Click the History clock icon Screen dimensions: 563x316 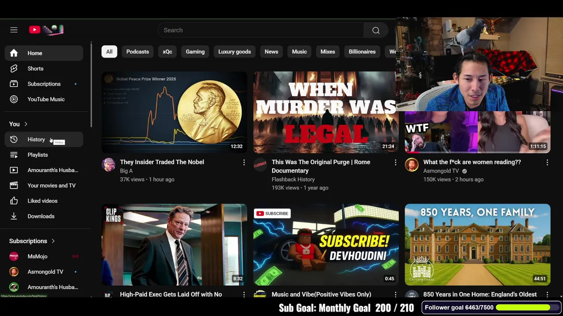point(14,140)
